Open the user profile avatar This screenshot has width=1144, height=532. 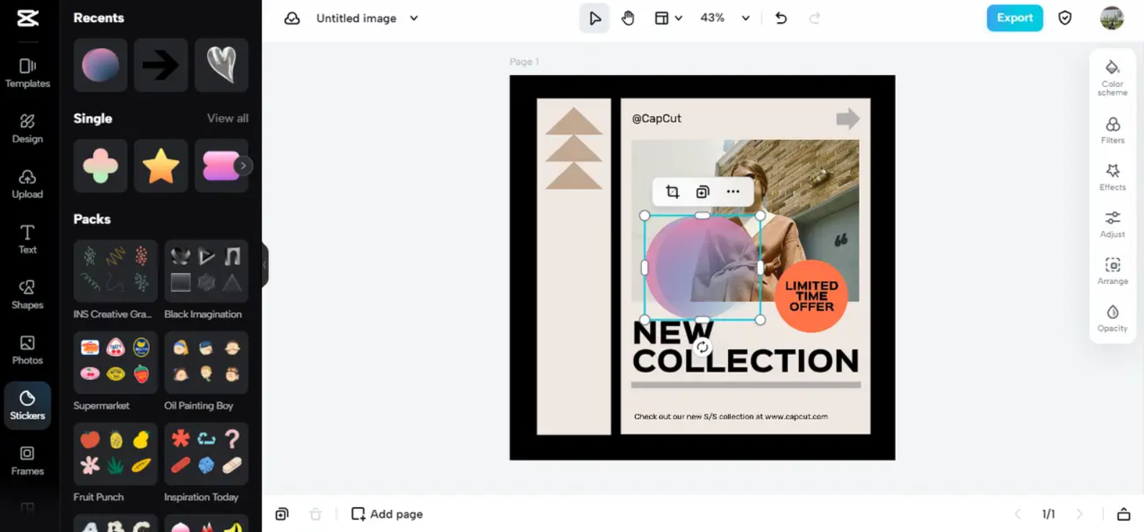pyautogui.click(x=1112, y=18)
